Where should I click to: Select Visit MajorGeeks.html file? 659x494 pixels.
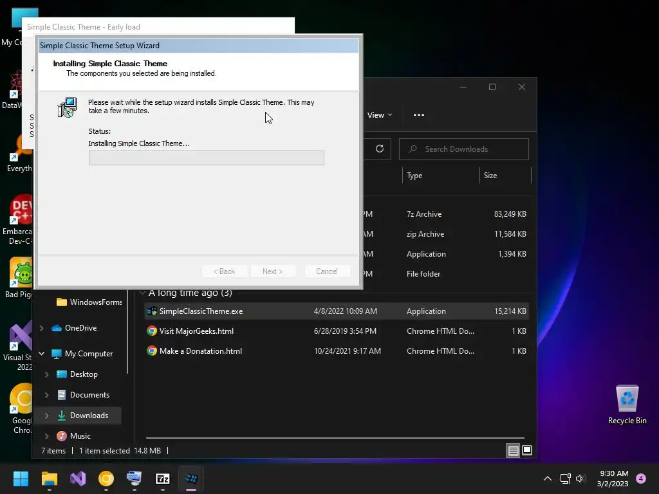coord(196,331)
